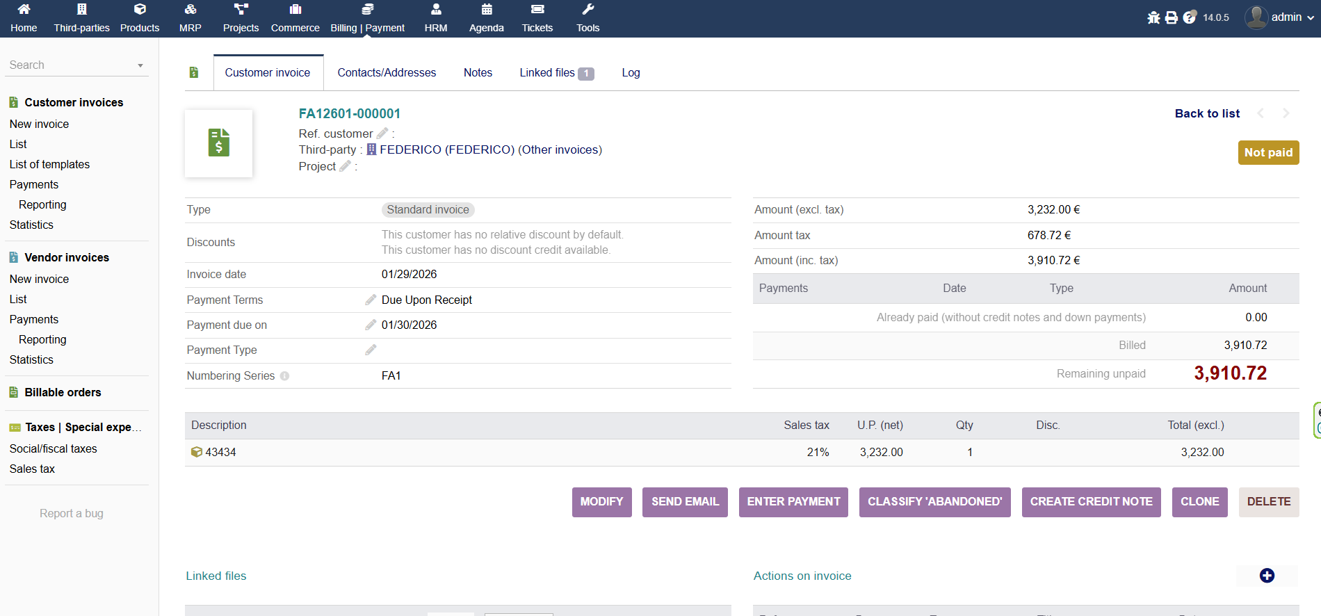1321x616 pixels.
Task: Switch to the Contacts/Addresses tab
Action: (387, 72)
